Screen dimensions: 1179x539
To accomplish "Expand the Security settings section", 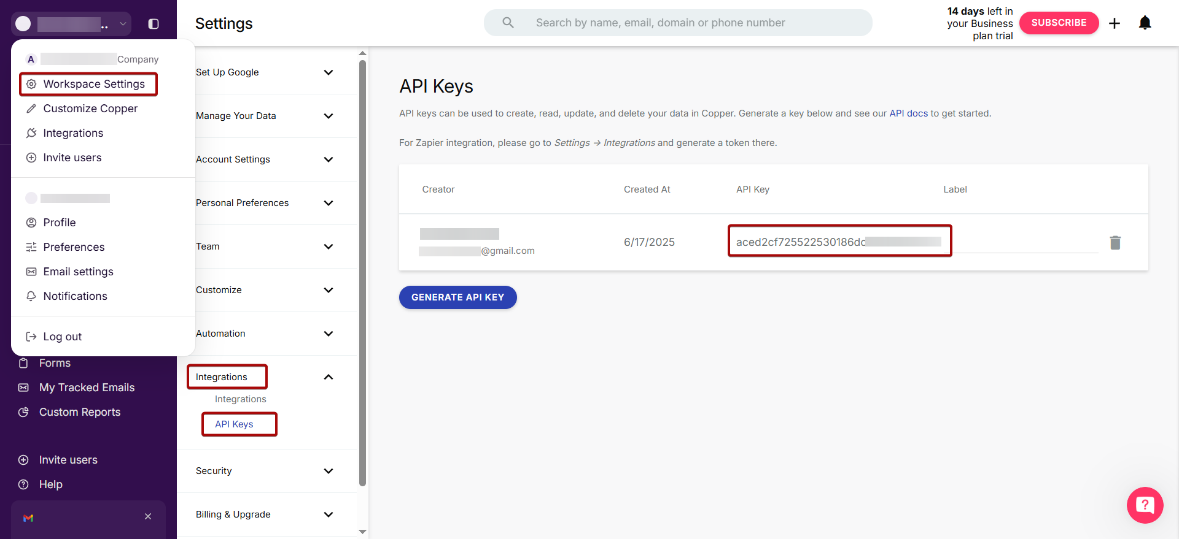I will (x=329, y=471).
